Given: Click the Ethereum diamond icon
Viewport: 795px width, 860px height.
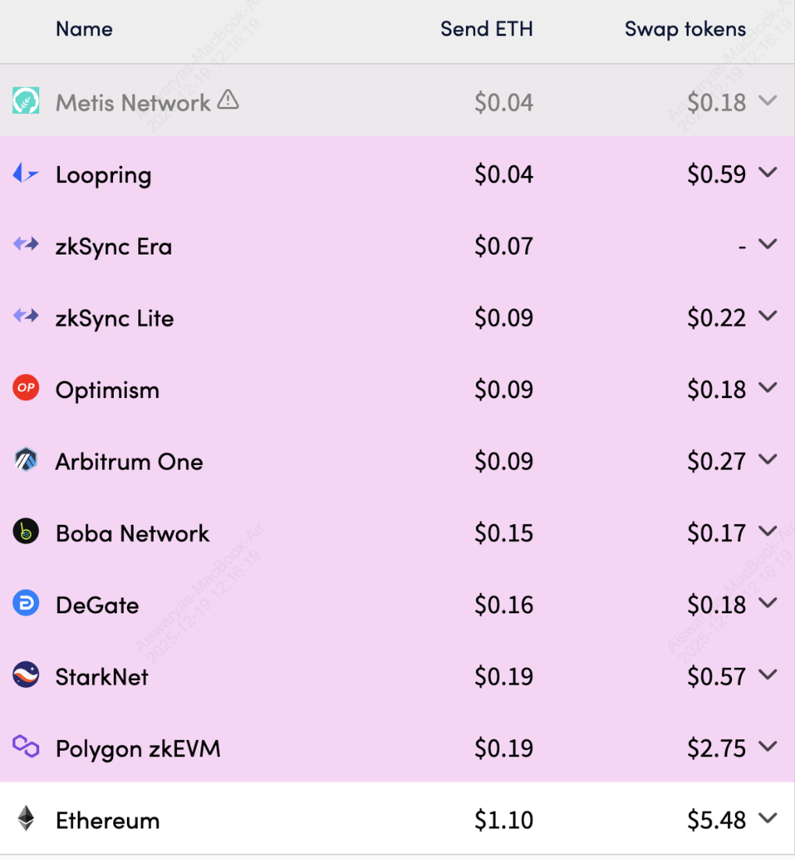Looking at the screenshot, I should pos(26,819).
